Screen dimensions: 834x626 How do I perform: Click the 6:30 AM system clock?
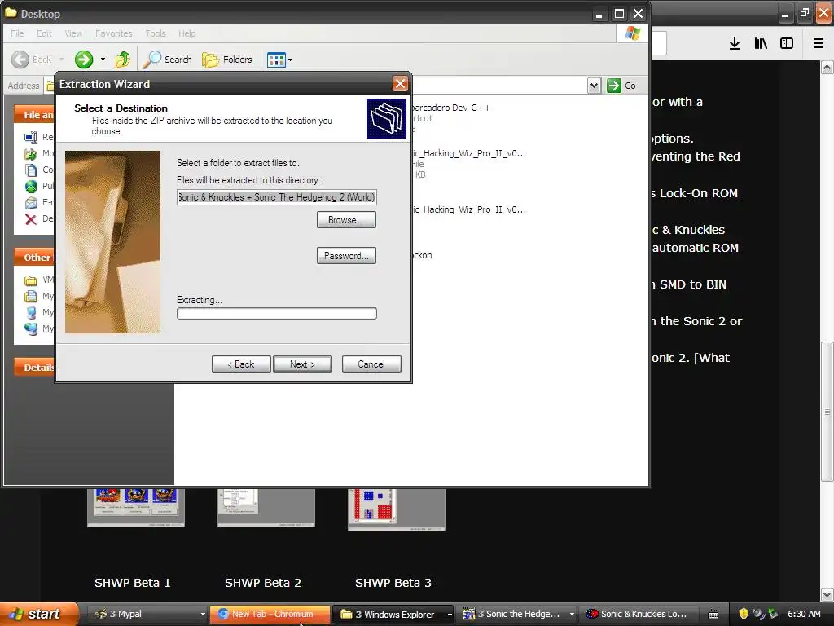[x=804, y=614]
